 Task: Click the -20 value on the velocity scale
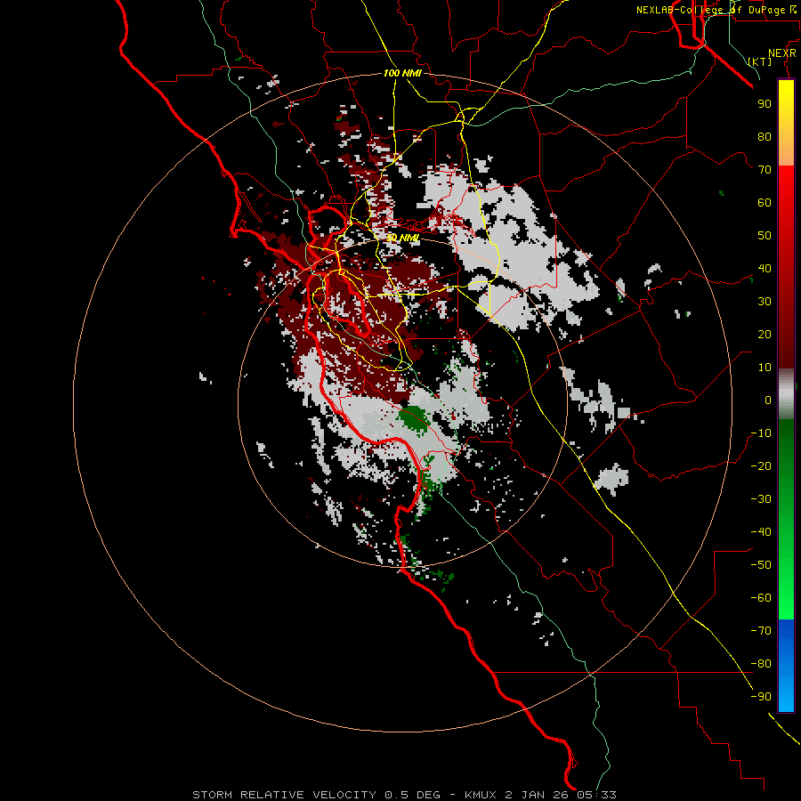click(761, 466)
